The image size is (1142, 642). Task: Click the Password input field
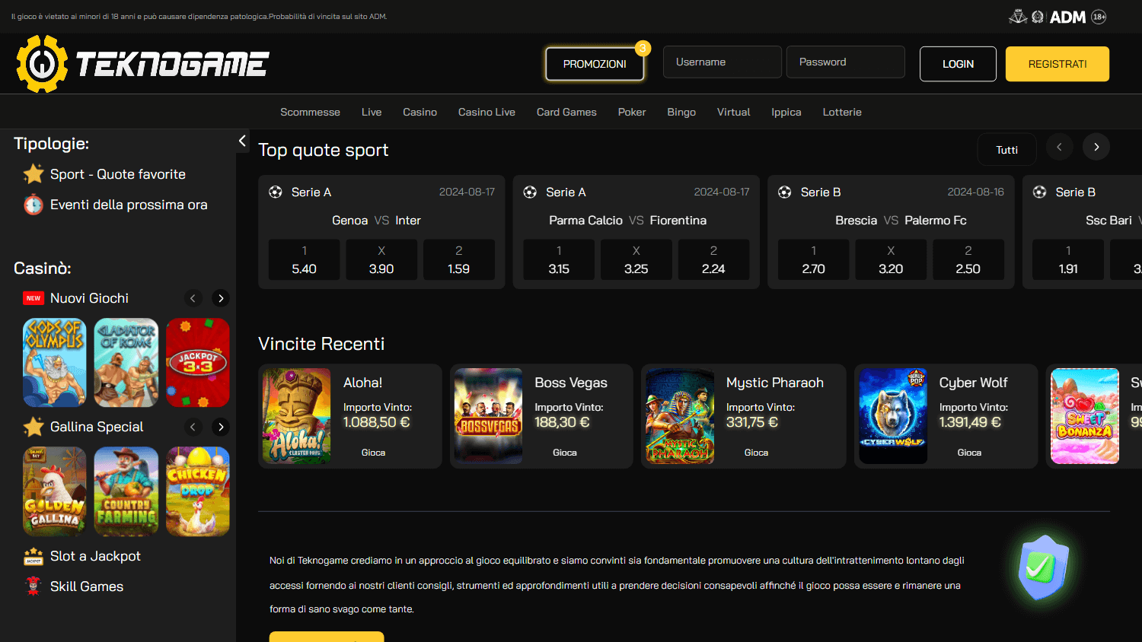(x=846, y=62)
